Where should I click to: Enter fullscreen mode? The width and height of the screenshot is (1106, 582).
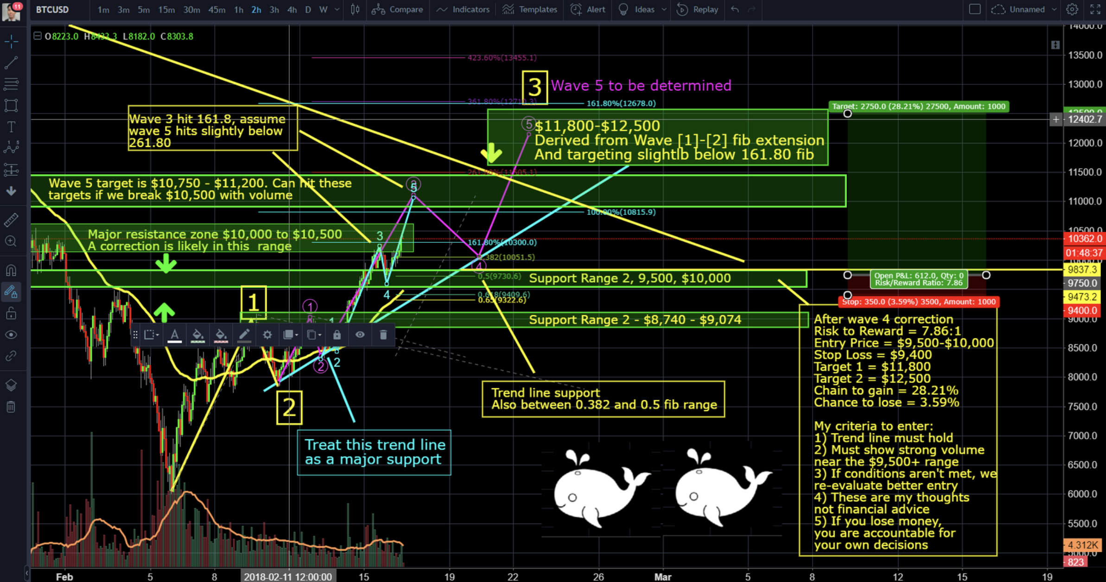pyautogui.click(x=1095, y=9)
